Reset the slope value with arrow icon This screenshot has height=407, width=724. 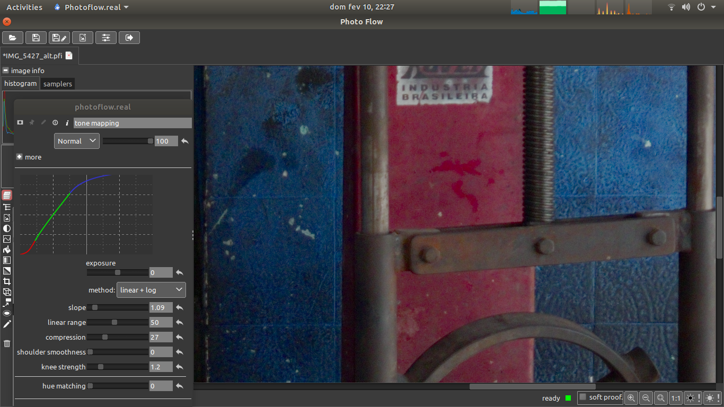[x=180, y=307]
